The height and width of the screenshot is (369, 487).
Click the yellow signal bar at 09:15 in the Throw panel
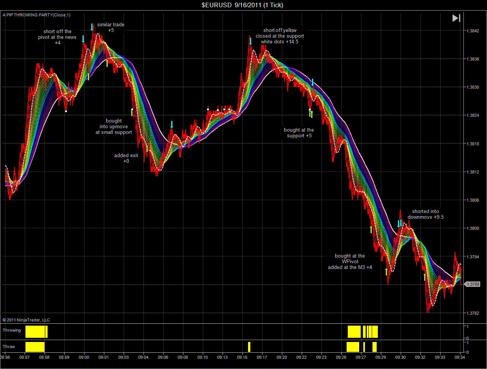(x=249, y=347)
